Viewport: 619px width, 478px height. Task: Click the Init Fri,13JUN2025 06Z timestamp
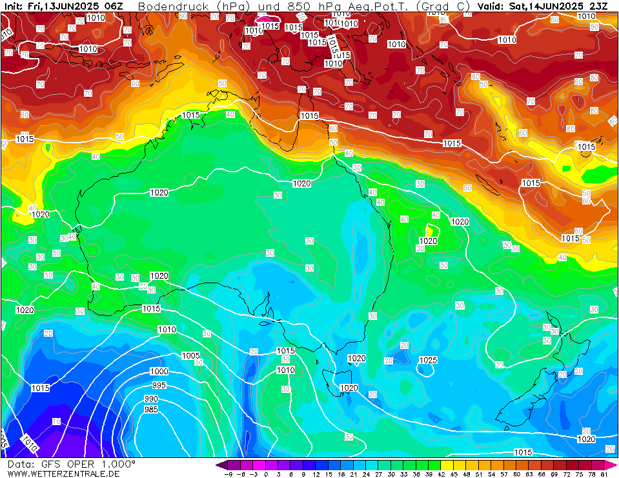[64, 6]
